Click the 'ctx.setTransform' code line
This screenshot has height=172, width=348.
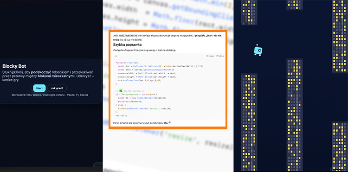click(139, 80)
